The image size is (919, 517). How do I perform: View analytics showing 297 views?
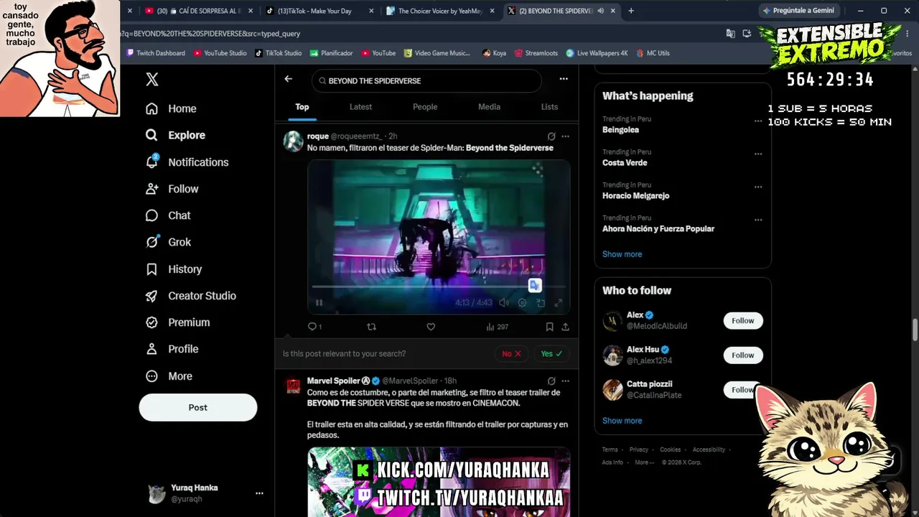(x=497, y=327)
